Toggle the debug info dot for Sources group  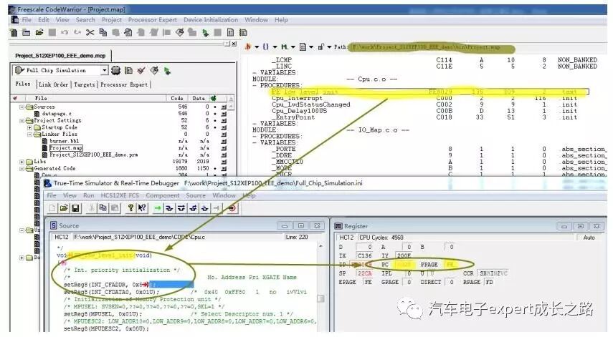[215, 107]
